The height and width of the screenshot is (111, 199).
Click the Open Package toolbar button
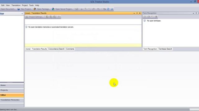pyautogui.click(x=42, y=9)
